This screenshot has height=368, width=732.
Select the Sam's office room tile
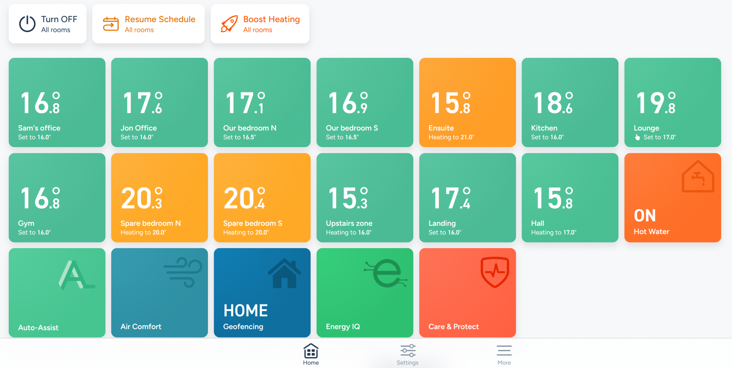[57, 102]
